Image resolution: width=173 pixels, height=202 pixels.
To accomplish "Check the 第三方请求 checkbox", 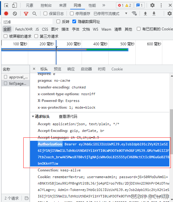I will 36,36.
